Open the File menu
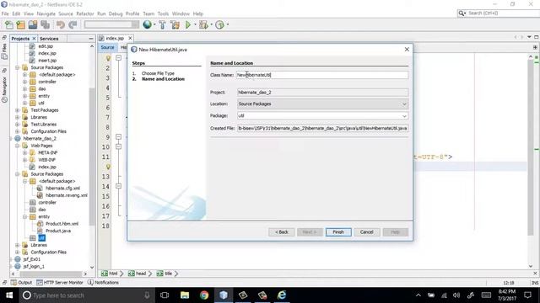This screenshot has height=303, width=540. [x=5, y=13]
